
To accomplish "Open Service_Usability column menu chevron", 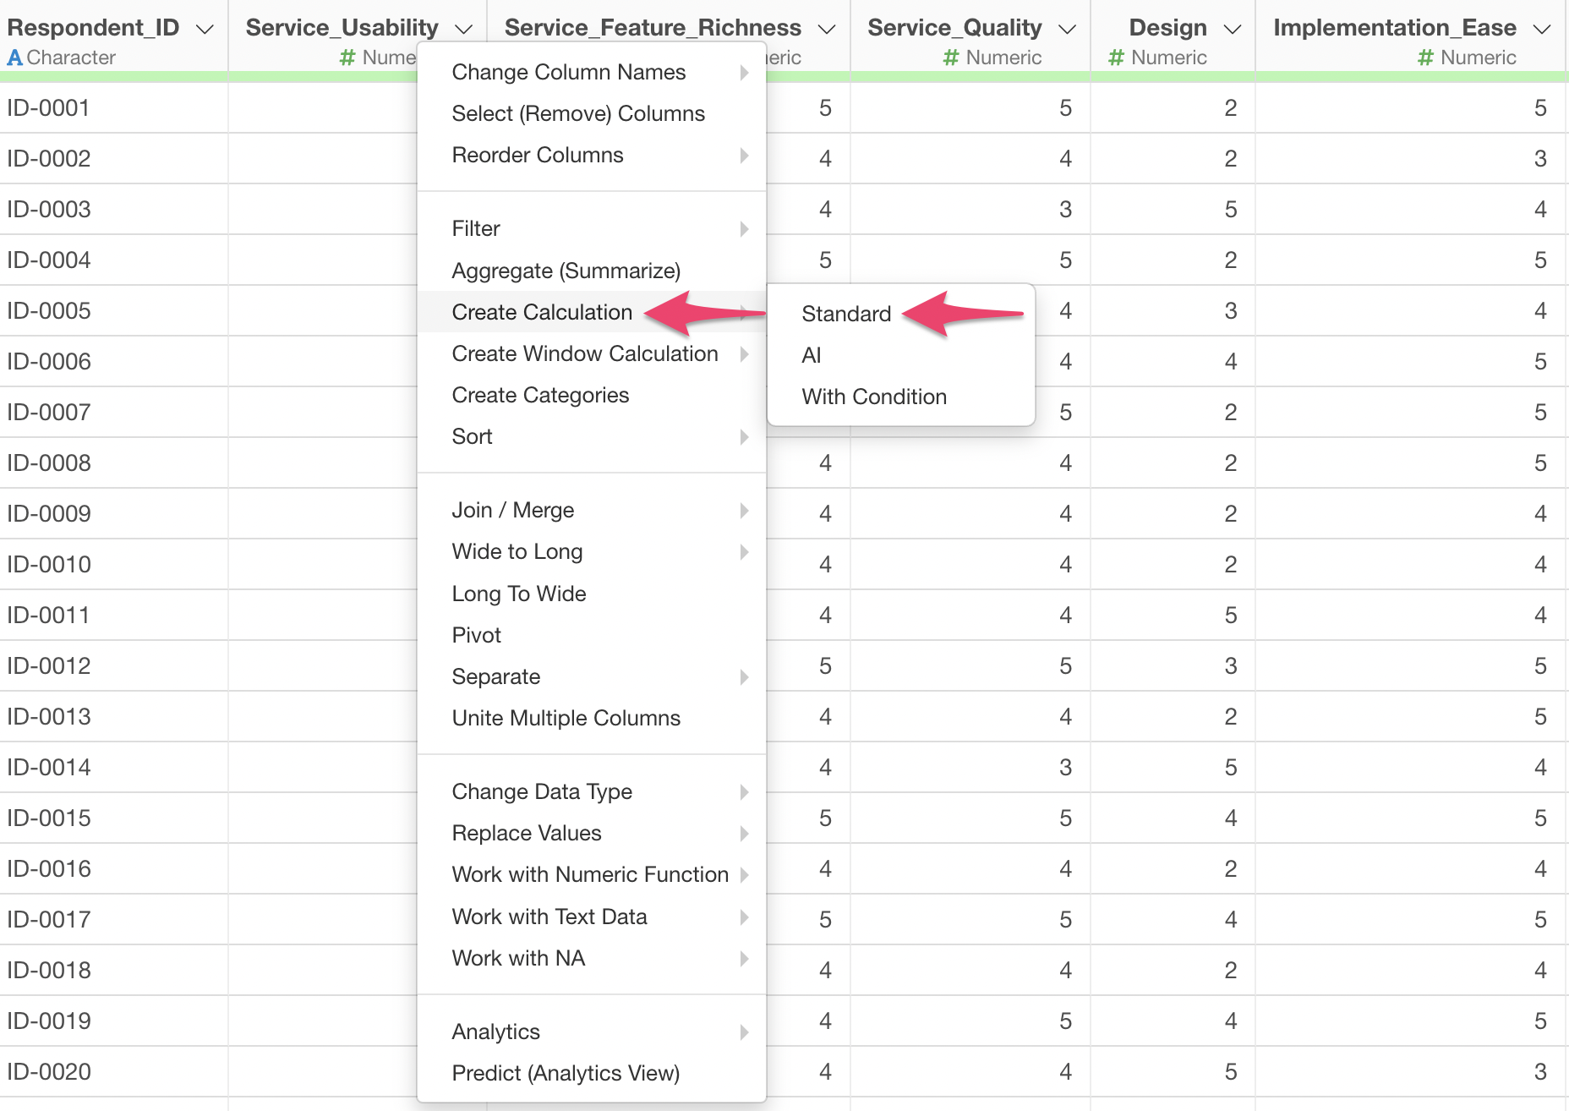I will click(463, 30).
